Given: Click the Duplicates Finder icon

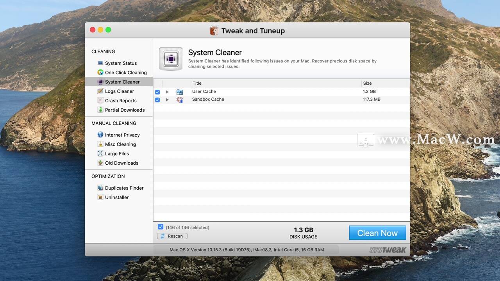Looking at the screenshot, I should 100,188.
